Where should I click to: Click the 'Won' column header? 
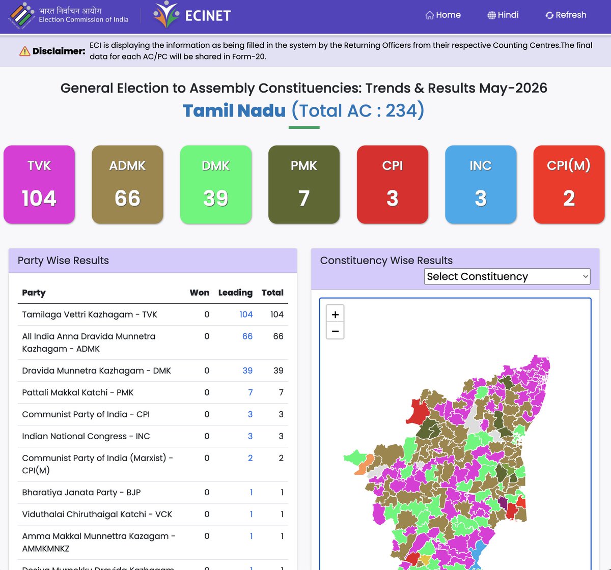(x=200, y=293)
